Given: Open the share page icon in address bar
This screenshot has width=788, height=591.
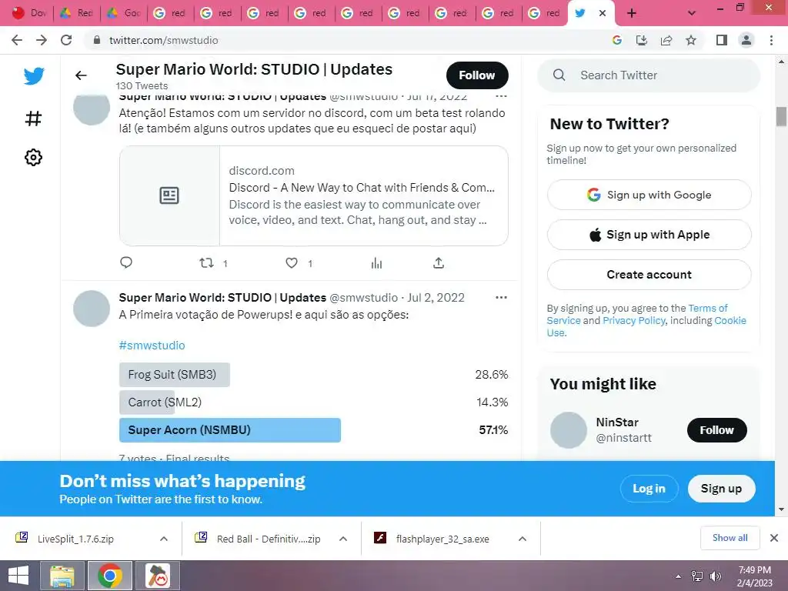Looking at the screenshot, I should 666,40.
